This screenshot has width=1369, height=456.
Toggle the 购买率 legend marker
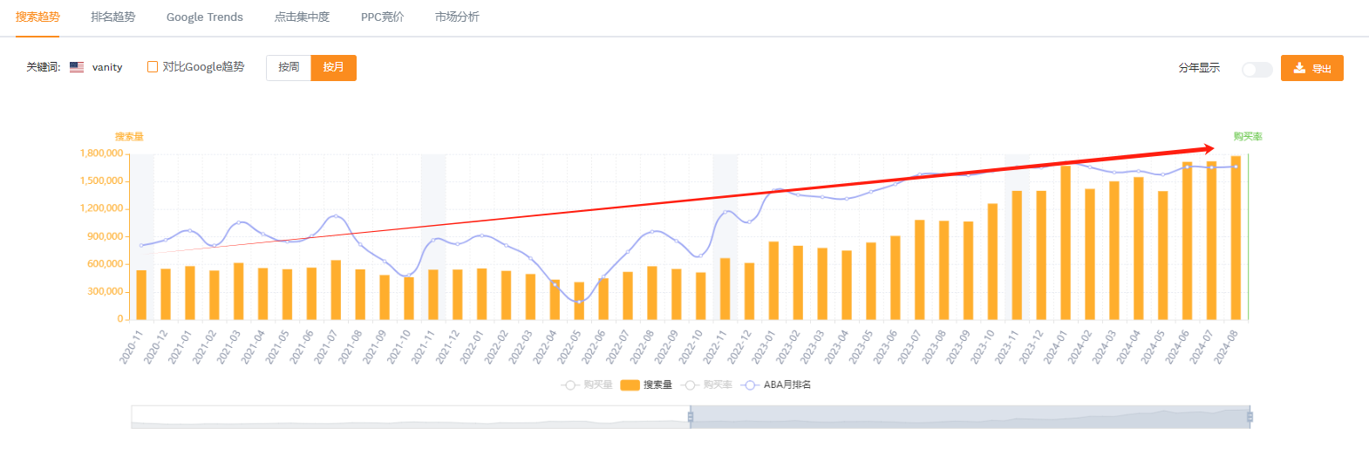tap(691, 385)
